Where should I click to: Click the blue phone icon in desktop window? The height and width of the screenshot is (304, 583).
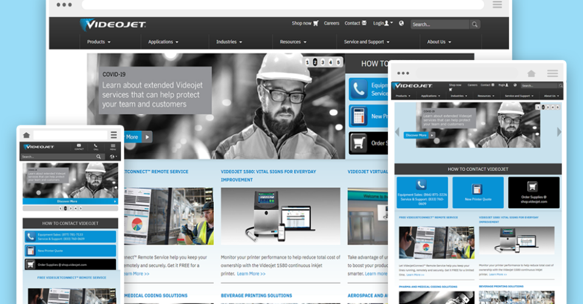358,90
